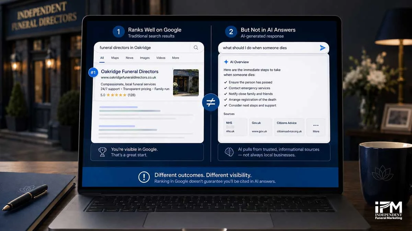The height and width of the screenshot is (231, 412).
Task: Switch to the Maps tab
Action: 115,58
